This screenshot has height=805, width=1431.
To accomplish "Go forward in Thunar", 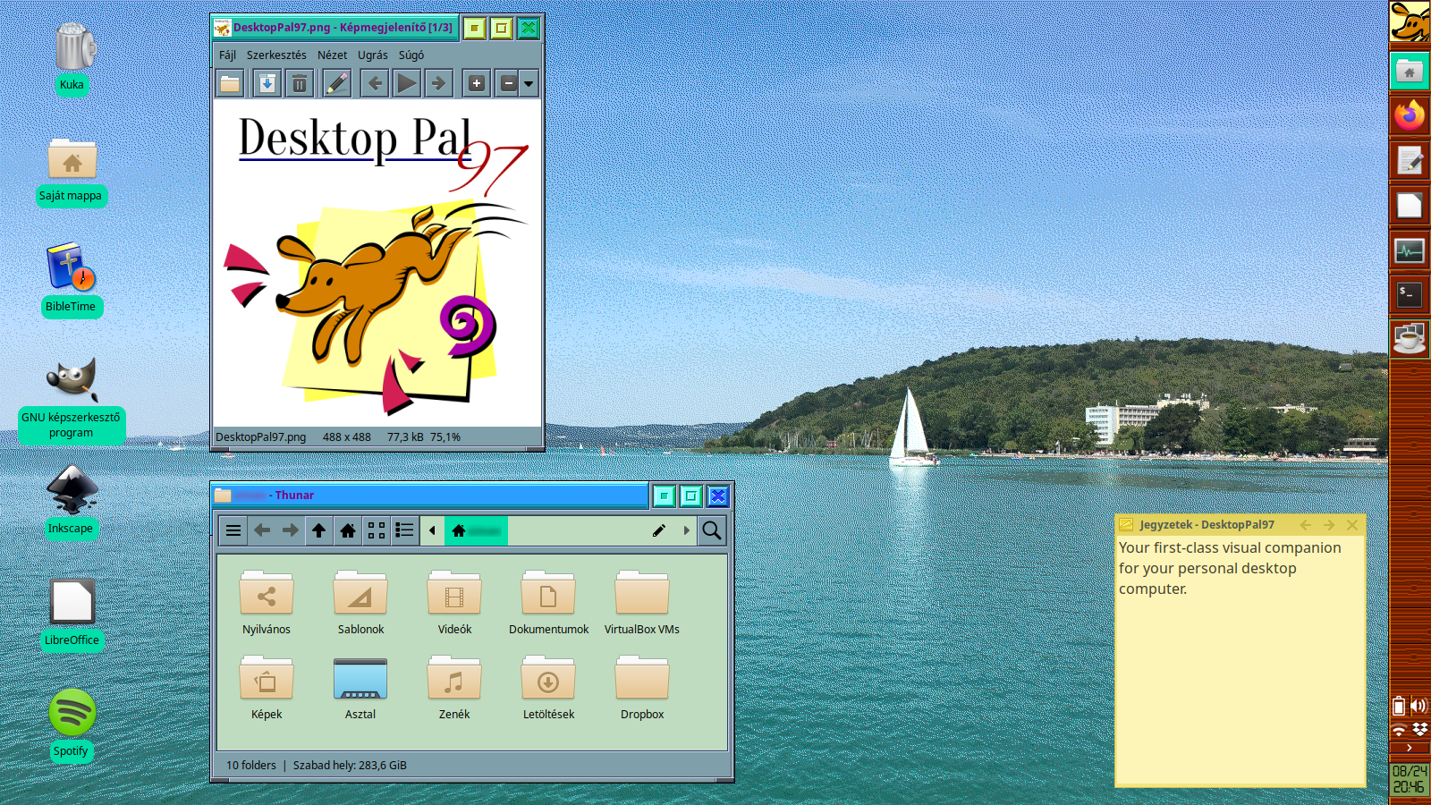I will tap(291, 530).
